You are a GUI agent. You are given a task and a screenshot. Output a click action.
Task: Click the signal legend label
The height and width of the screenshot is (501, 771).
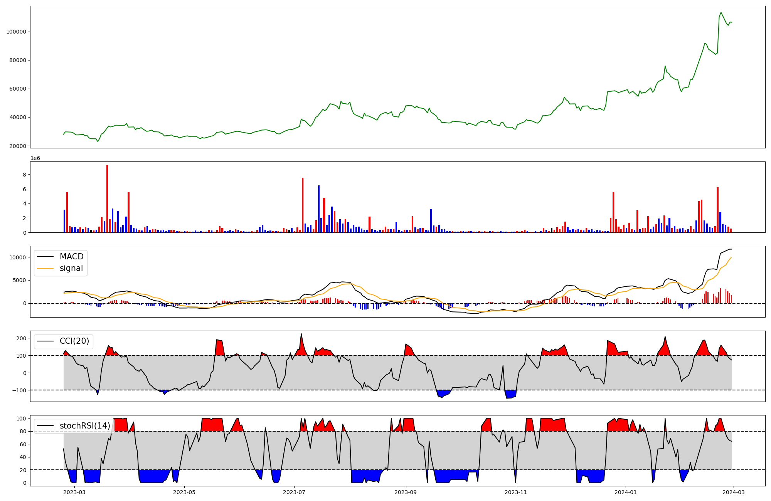tap(71, 268)
